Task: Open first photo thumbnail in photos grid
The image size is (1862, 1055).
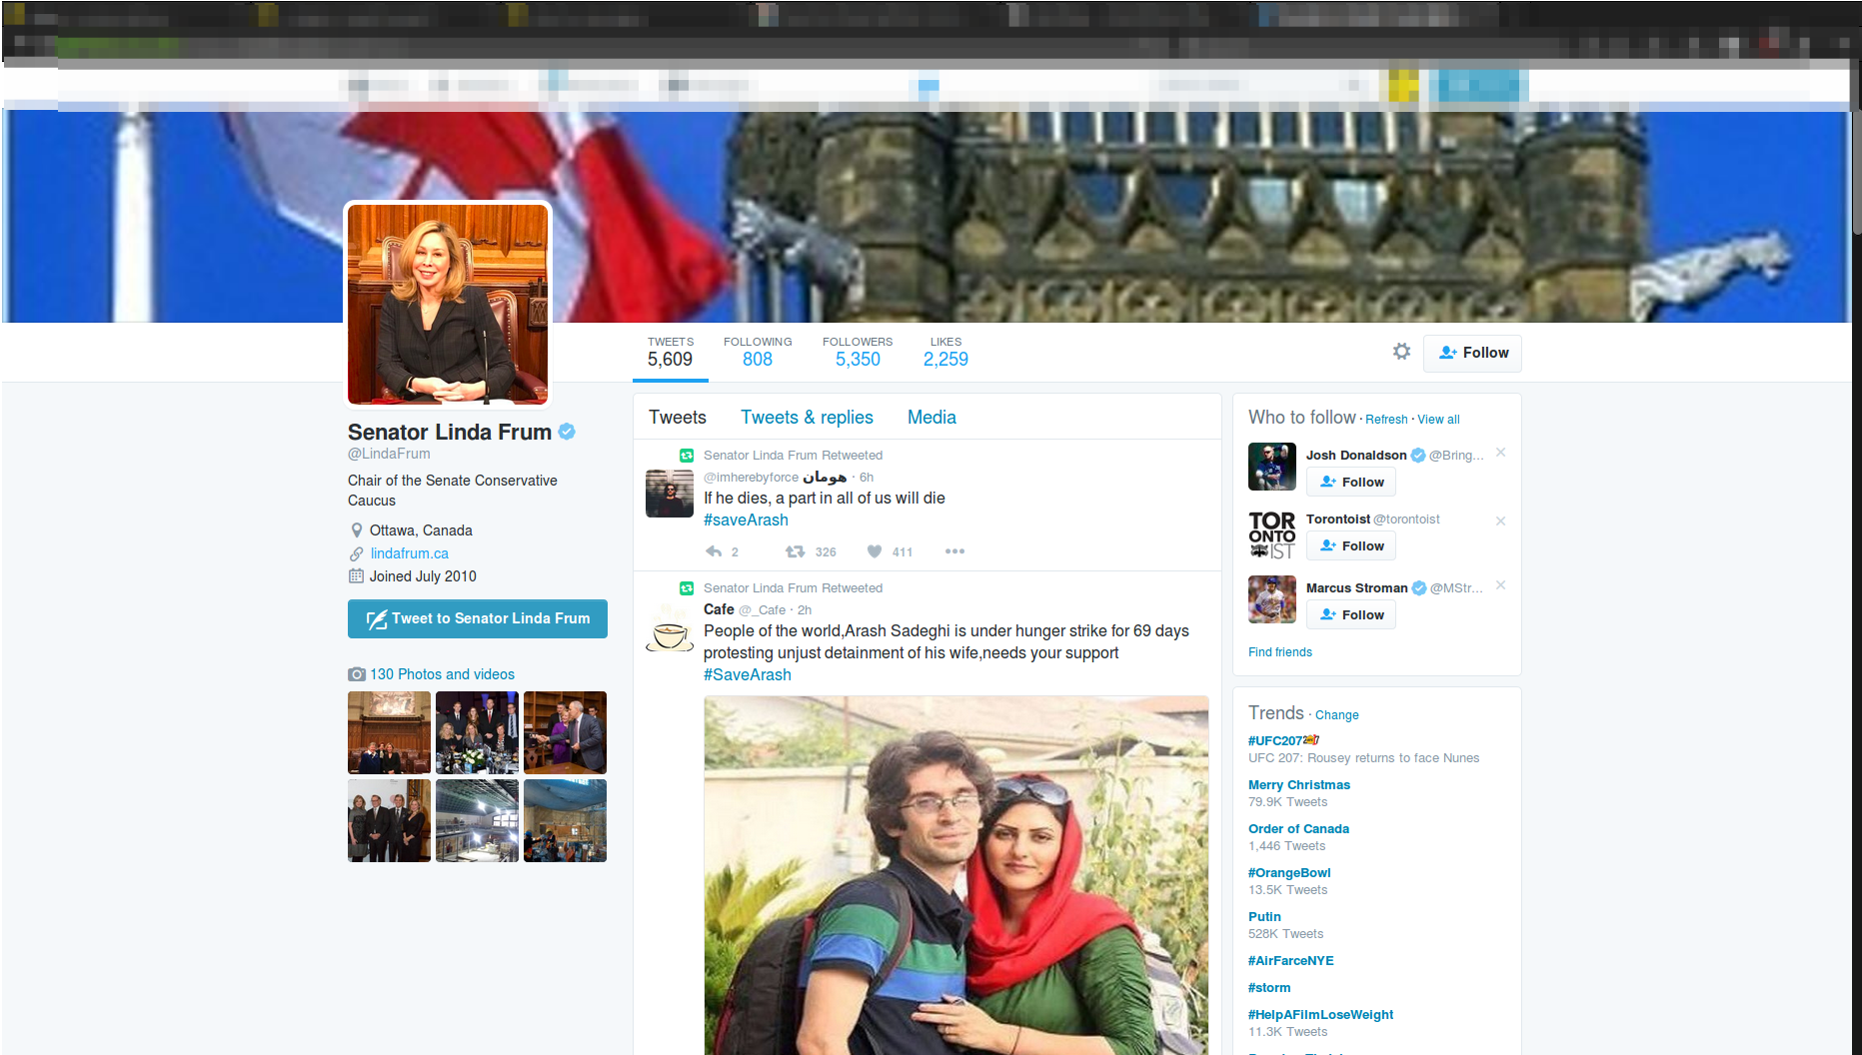Action: pos(389,732)
